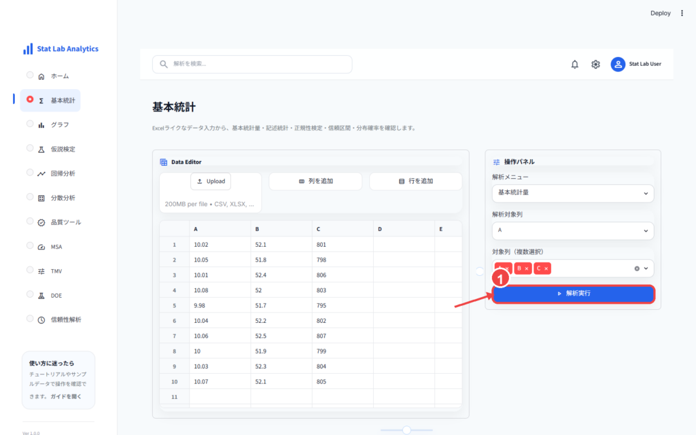Viewport: 696px width, 435px height.
Task: Click the Data Editor table icon
Action: pyautogui.click(x=164, y=162)
